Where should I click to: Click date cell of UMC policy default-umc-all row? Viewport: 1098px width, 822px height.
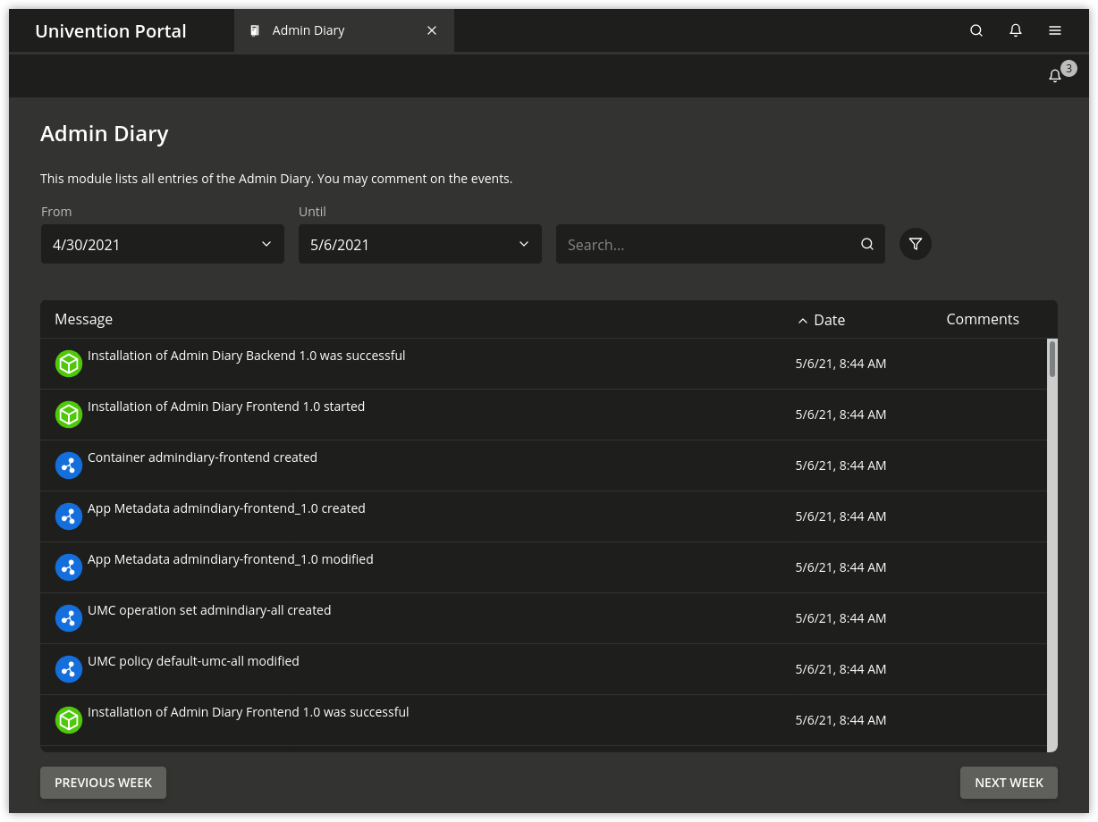(840, 669)
